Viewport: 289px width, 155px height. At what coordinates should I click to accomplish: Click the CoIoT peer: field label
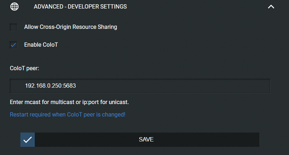click(24, 68)
